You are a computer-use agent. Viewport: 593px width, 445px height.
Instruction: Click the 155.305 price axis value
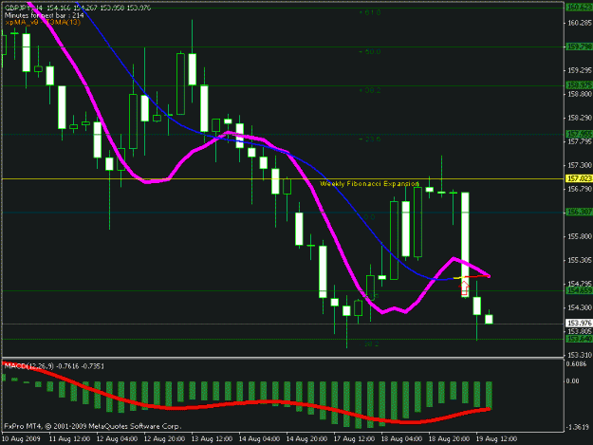[580, 260]
